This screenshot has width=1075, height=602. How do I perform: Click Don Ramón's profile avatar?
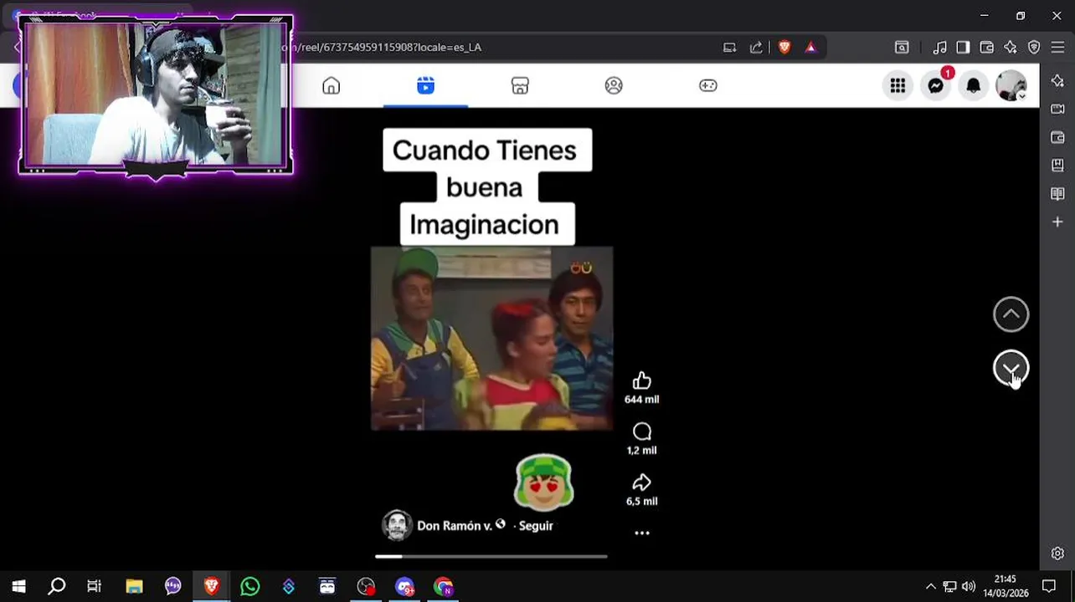pos(397,526)
